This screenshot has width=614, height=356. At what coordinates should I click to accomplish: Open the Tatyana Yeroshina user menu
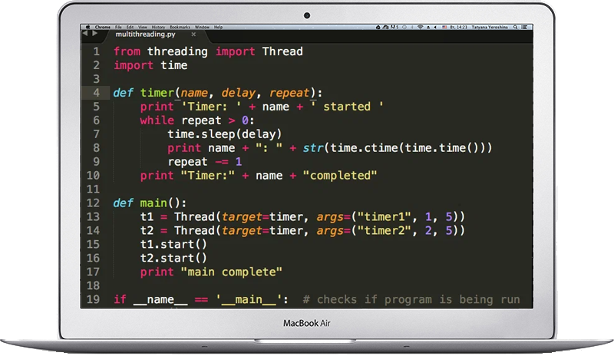[x=490, y=27]
